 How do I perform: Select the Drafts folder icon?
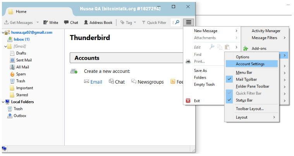pyautogui.click(x=12, y=53)
